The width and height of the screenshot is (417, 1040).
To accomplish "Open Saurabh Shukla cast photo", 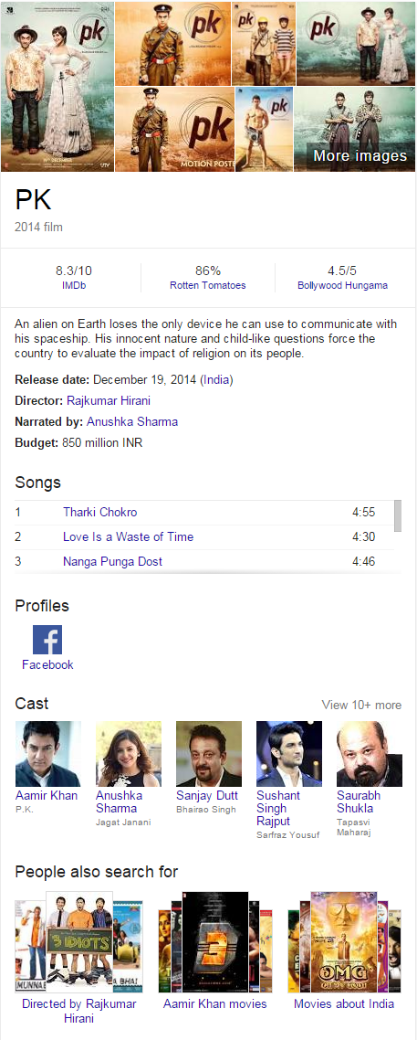I will (370, 753).
